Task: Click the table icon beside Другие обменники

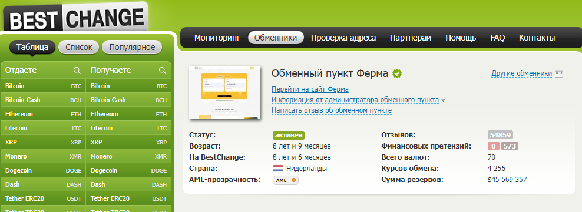Action: point(559,74)
